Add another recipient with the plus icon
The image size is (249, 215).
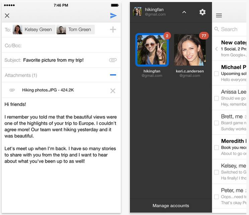(x=113, y=29)
